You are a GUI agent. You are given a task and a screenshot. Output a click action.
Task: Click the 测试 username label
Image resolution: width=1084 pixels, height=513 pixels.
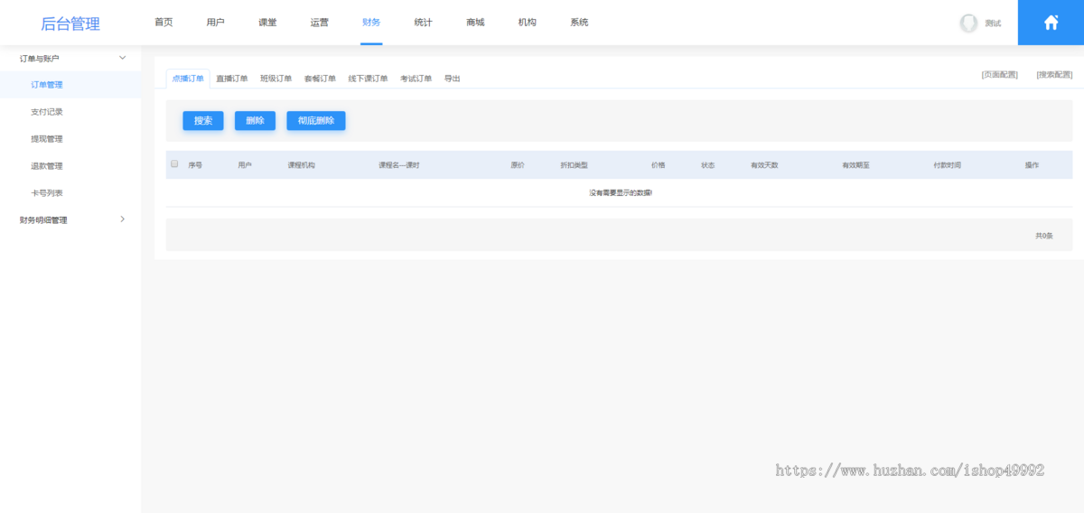point(993,23)
